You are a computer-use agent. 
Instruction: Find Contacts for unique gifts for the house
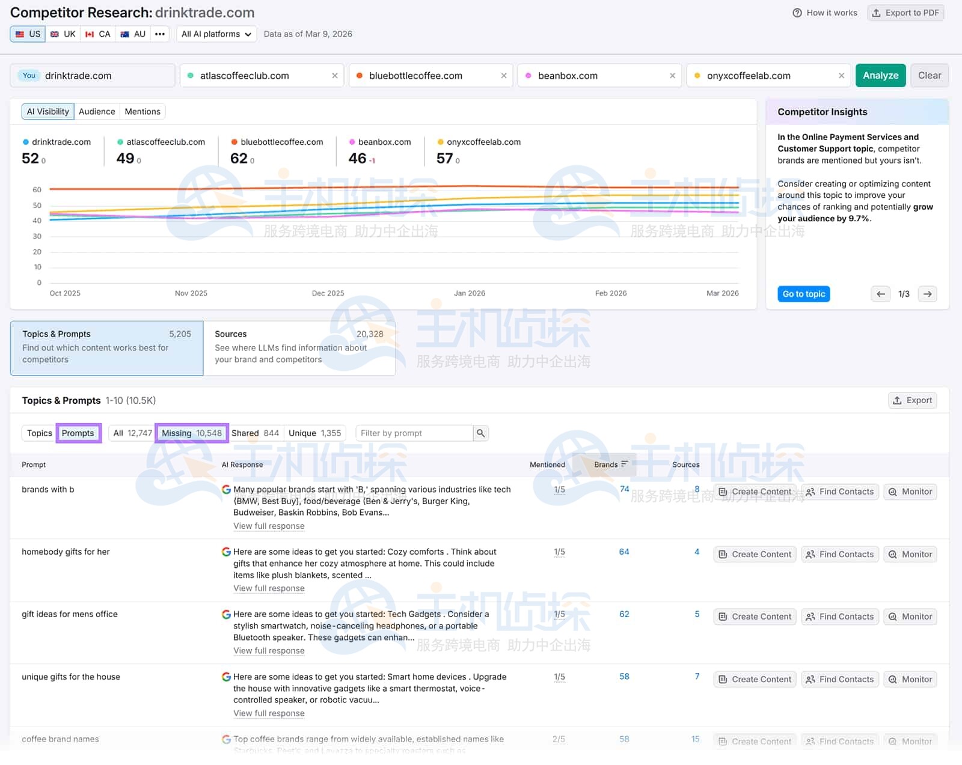(x=840, y=679)
